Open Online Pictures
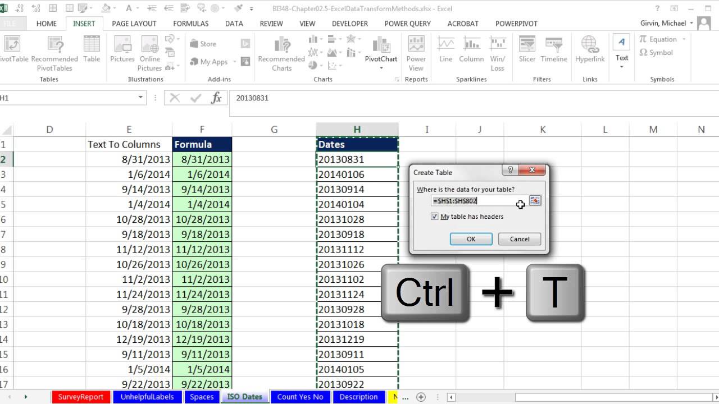Viewport: 719px width, 404px height. 150,53
